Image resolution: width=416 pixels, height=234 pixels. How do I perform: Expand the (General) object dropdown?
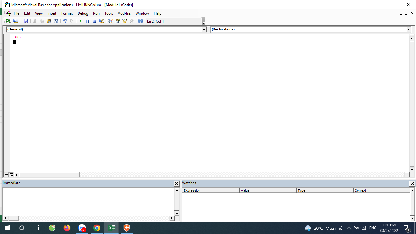coord(204,30)
